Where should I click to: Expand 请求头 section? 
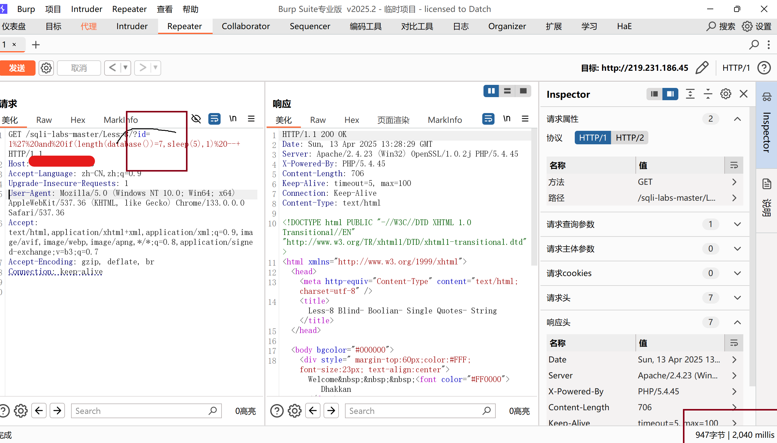click(737, 298)
